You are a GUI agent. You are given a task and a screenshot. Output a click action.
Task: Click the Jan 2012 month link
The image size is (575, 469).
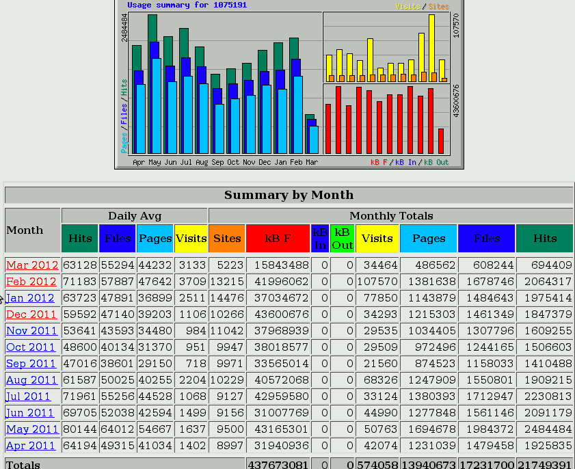pos(30,298)
